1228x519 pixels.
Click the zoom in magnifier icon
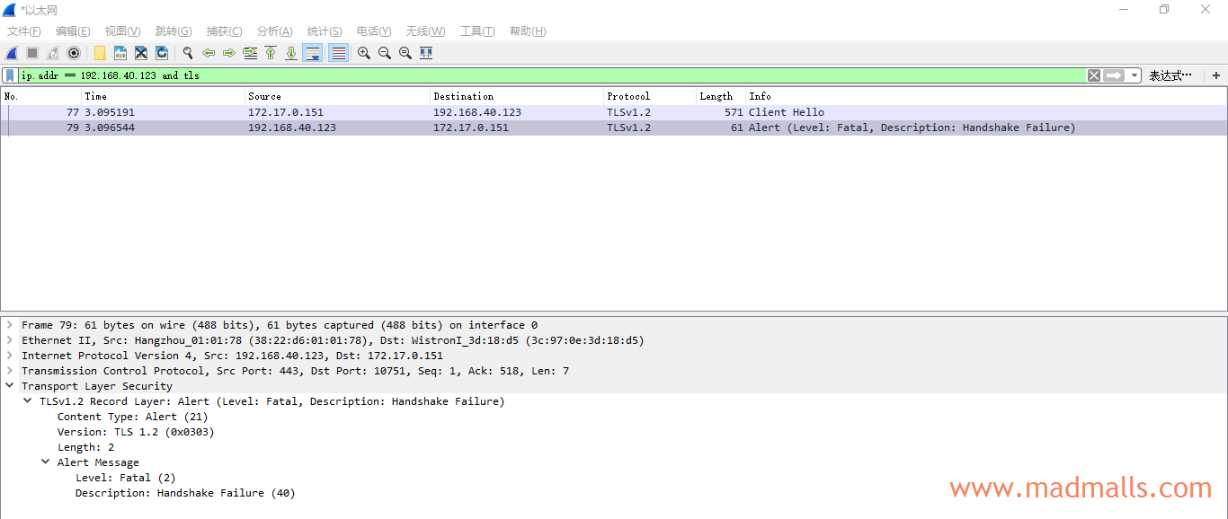(363, 53)
